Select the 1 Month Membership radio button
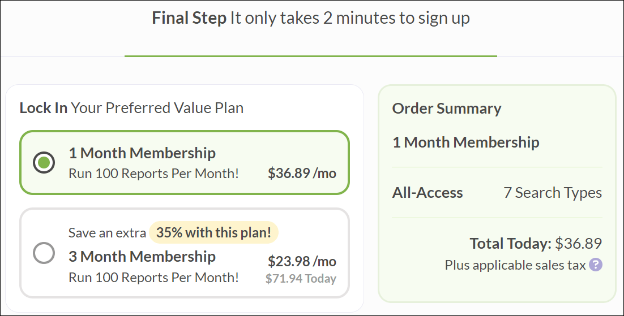The height and width of the screenshot is (316, 624). pyautogui.click(x=44, y=163)
